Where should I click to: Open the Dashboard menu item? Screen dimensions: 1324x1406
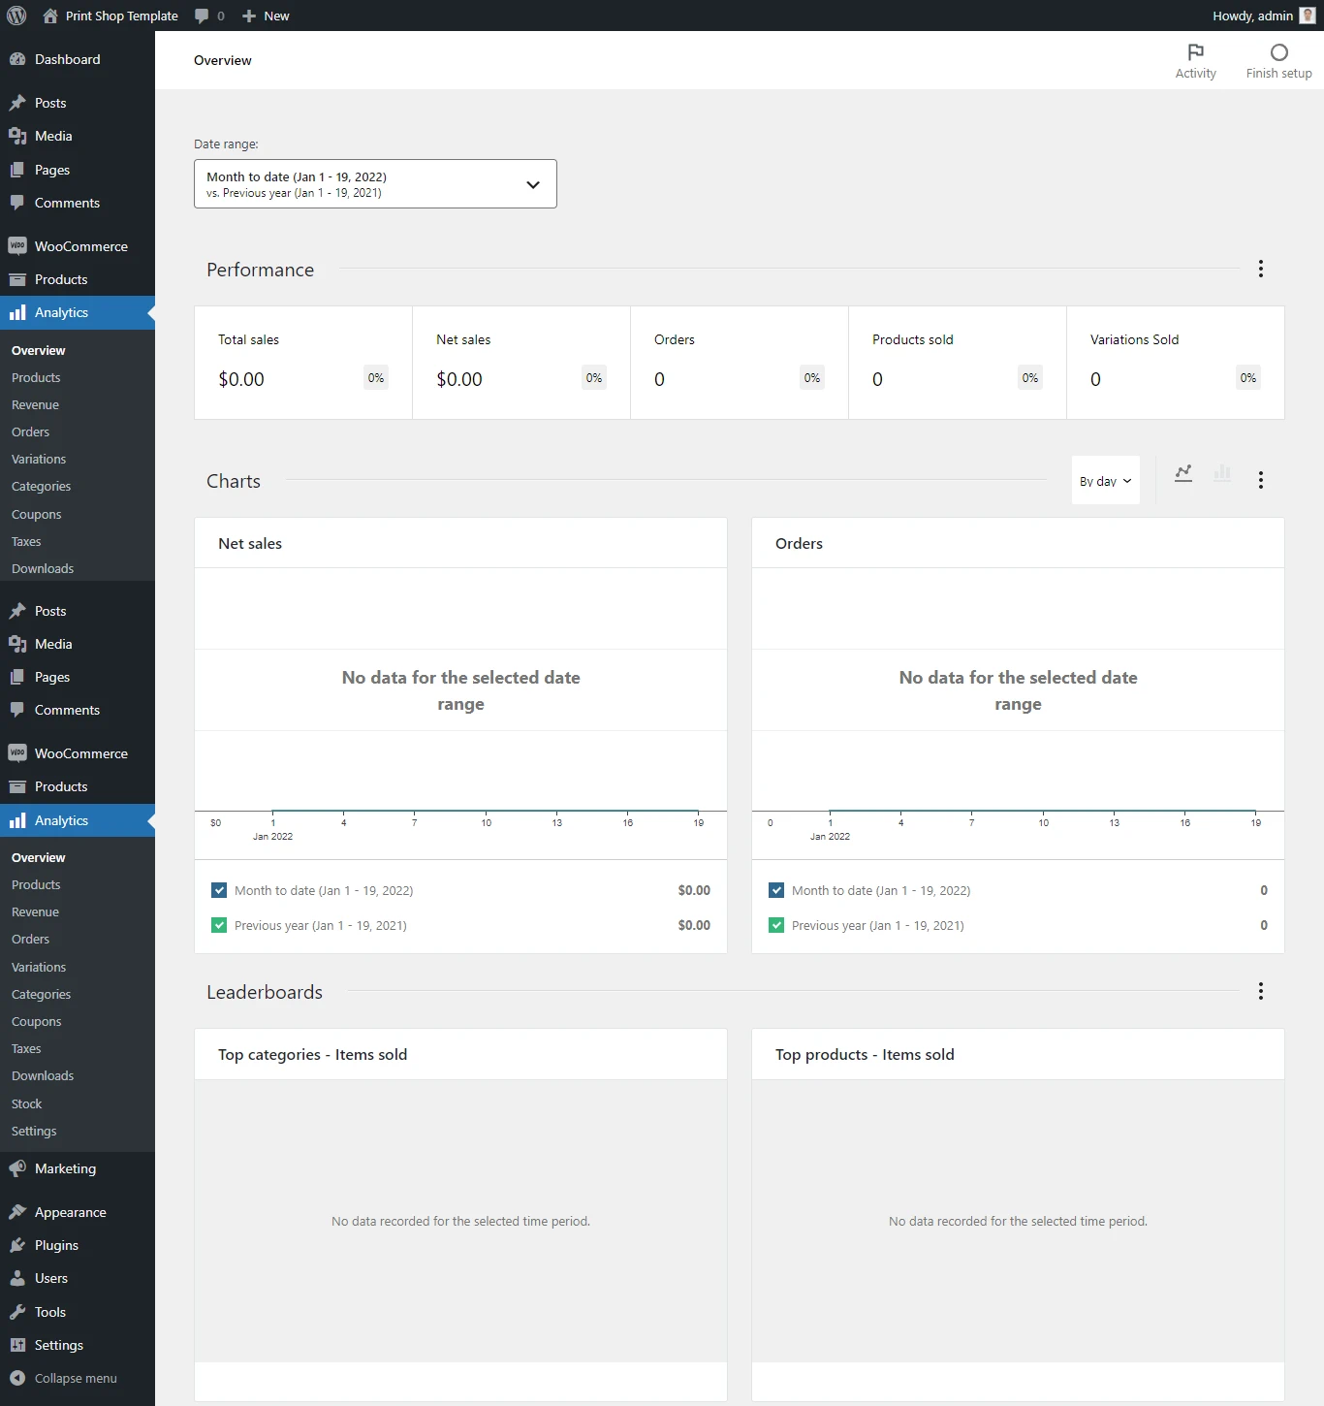pyautogui.click(x=78, y=59)
